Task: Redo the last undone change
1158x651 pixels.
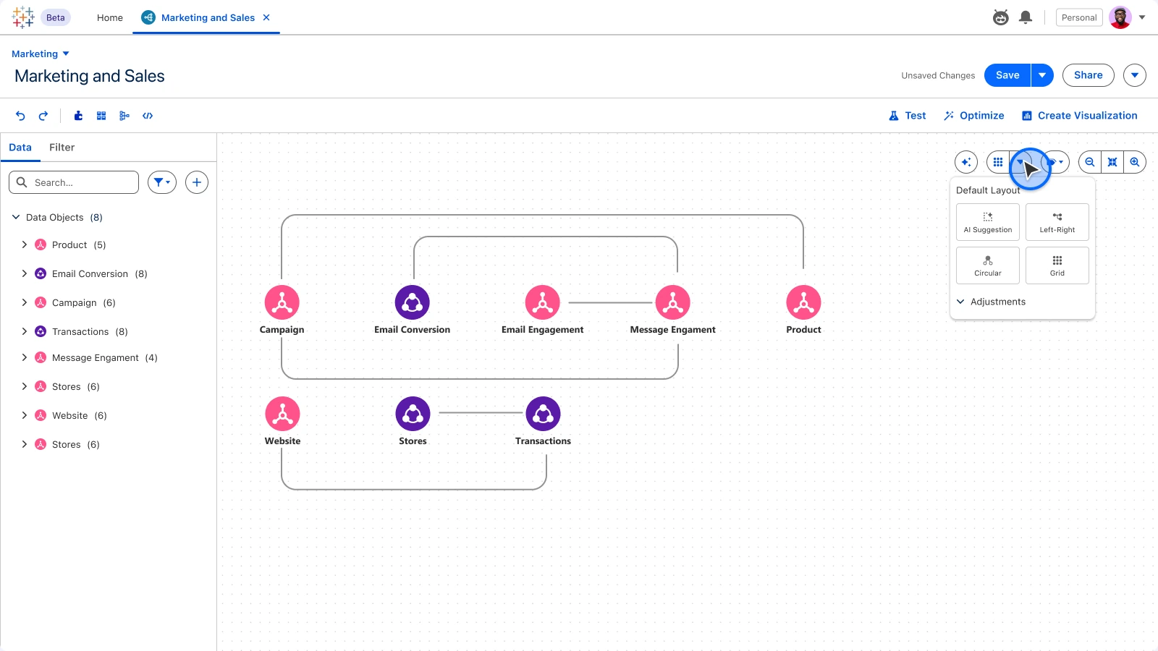Action: tap(43, 116)
